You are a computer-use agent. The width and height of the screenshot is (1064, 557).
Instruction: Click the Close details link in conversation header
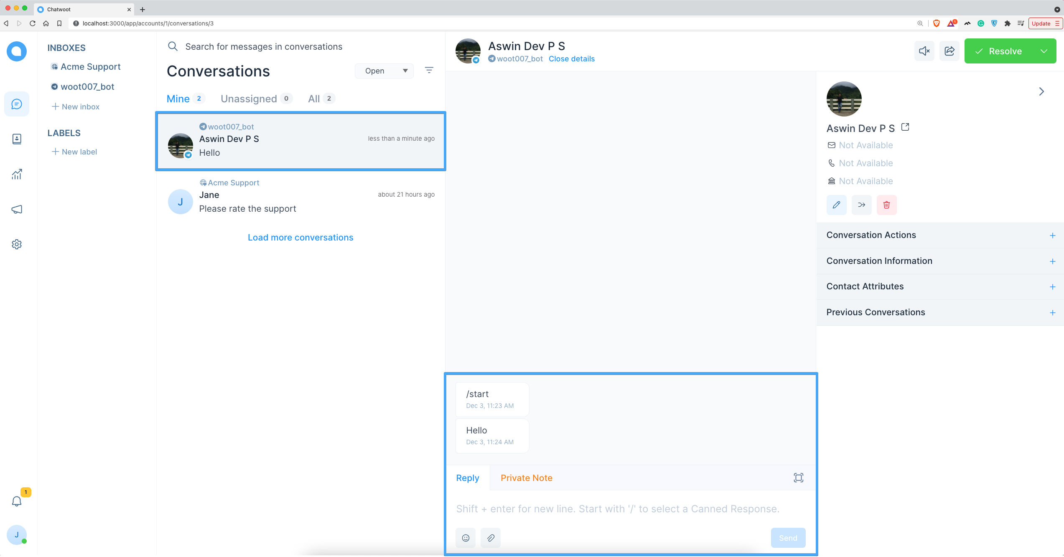click(x=571, y=58)
